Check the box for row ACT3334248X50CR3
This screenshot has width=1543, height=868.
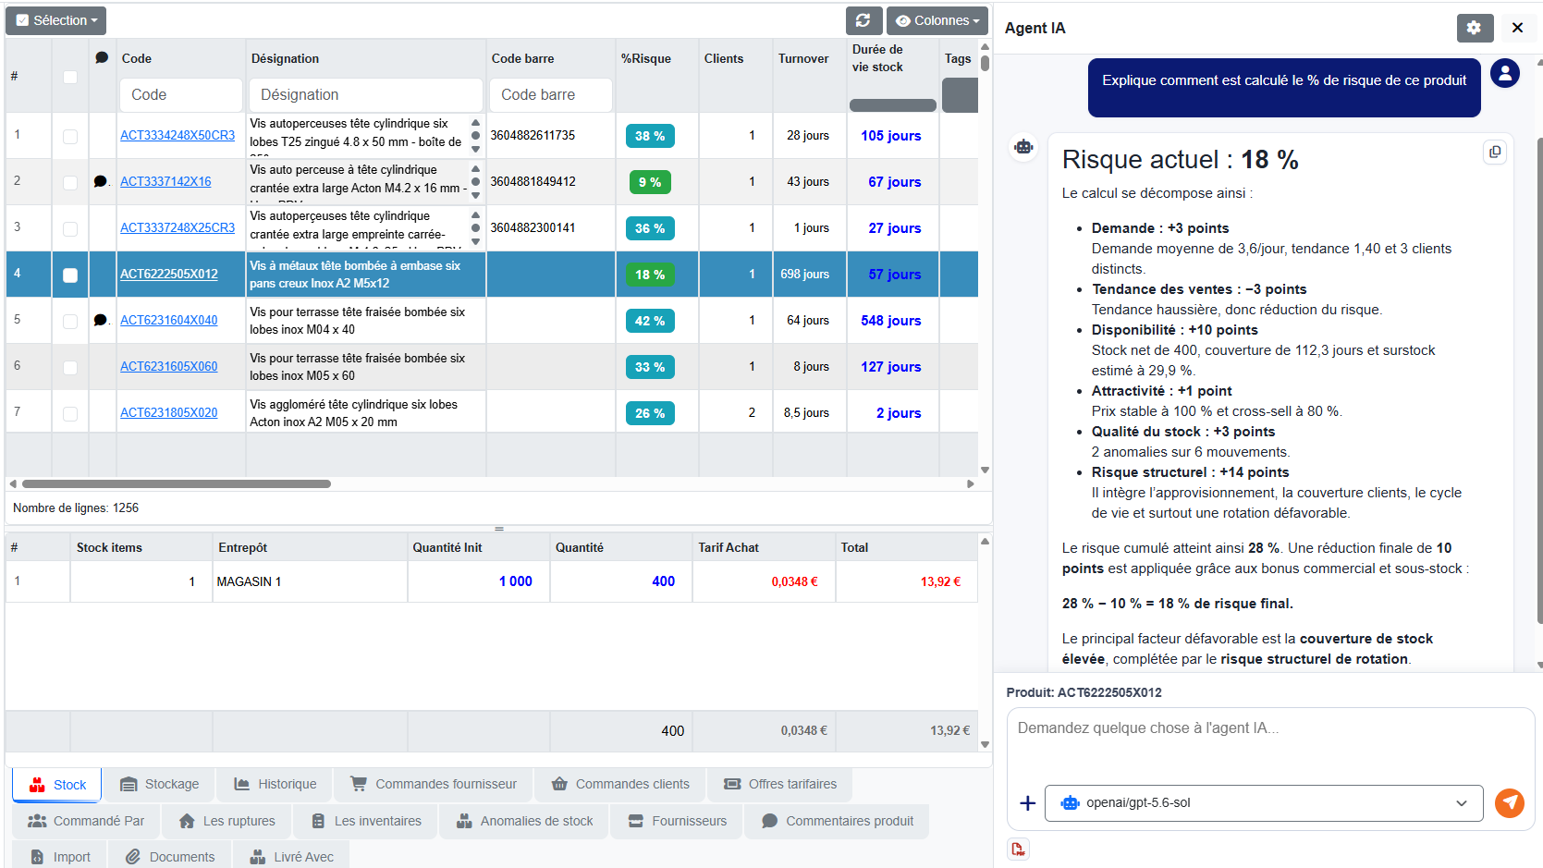(x=70, y=136)
